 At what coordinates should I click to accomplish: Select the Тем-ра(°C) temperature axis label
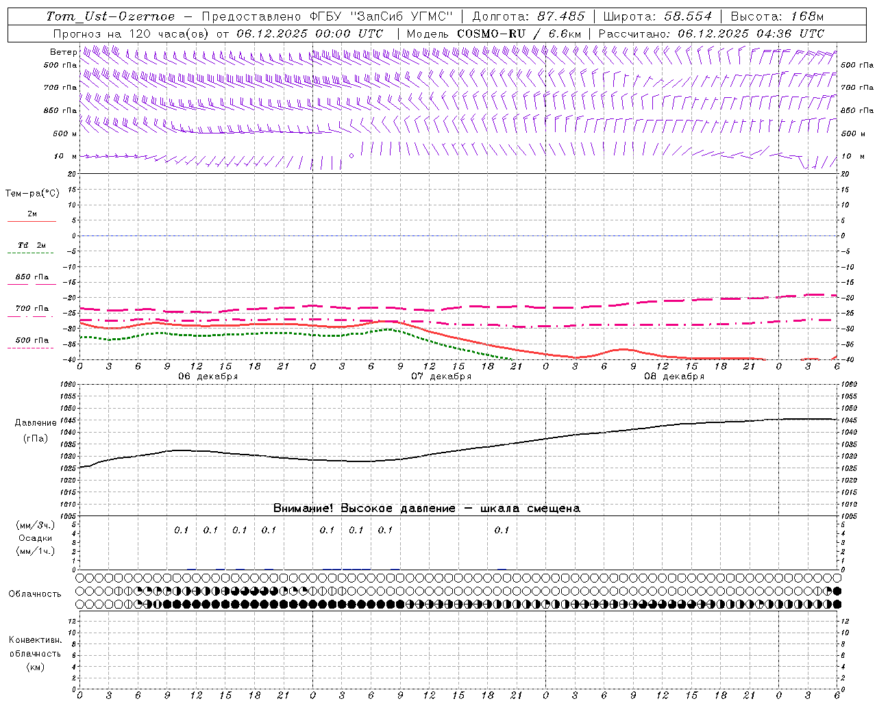click(32, 194)
